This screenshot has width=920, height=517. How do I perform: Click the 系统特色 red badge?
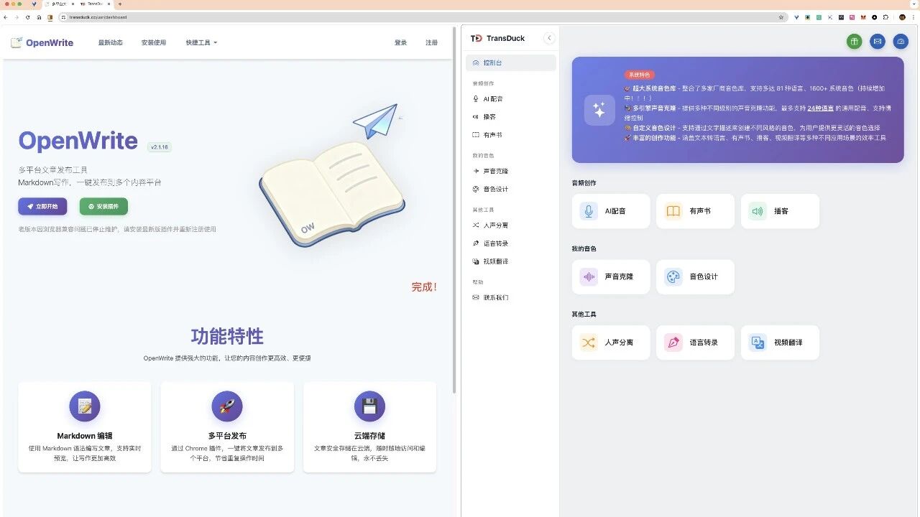coord(639,75)
